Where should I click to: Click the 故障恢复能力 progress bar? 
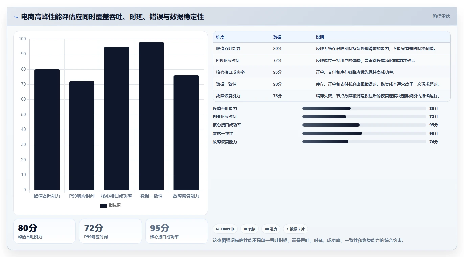click(x=364, y=142)
